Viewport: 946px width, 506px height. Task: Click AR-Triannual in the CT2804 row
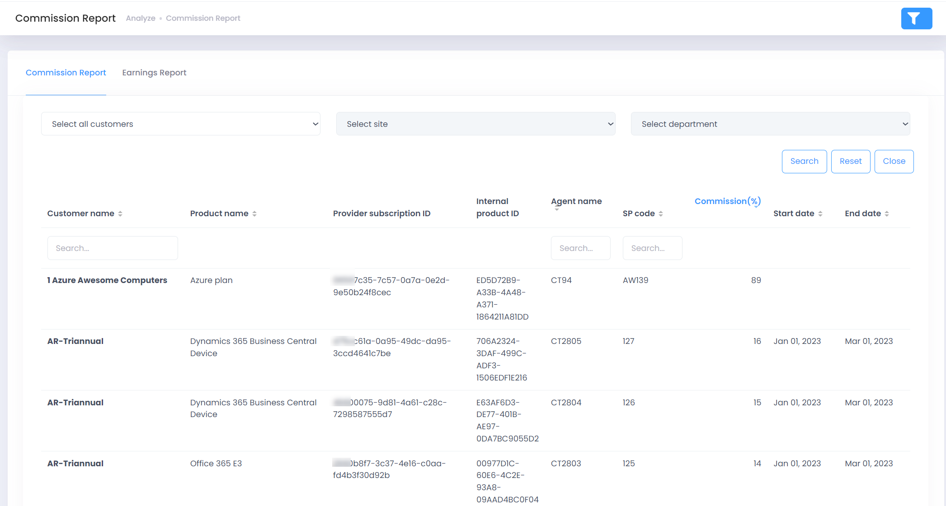click(x=75, y=403)
